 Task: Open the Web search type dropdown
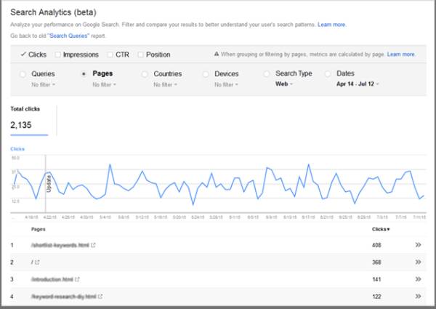click(283, 84)
